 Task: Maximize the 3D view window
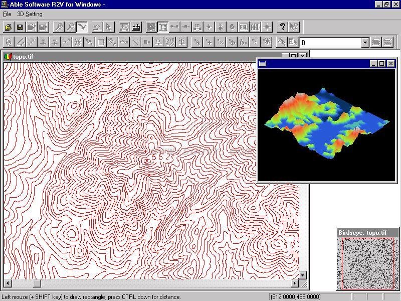[381, 64]
